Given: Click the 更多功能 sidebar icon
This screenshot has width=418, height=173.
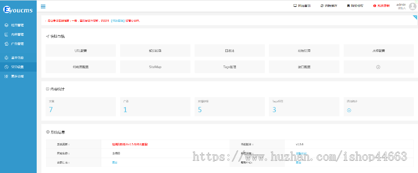Looking at the screenshot, I should tap(7, 76).
